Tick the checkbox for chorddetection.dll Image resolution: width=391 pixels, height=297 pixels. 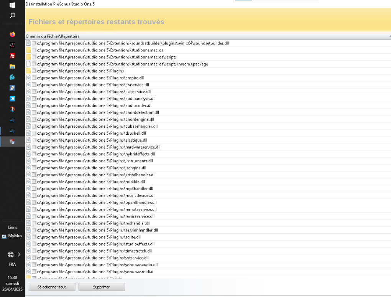coord(34,112)
